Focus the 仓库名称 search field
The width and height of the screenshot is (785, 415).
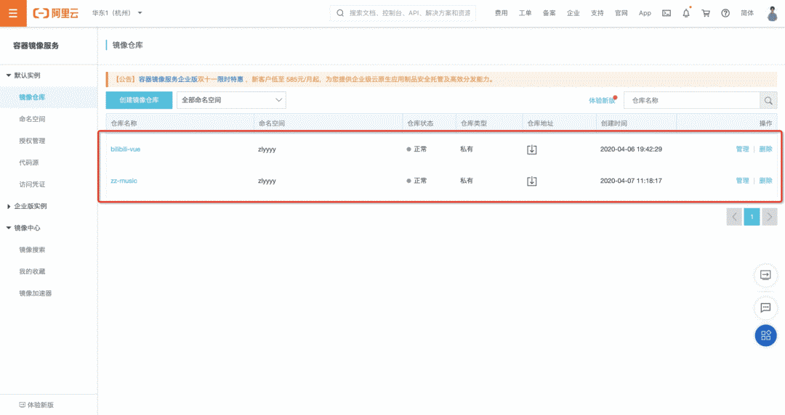coord(692,101)
